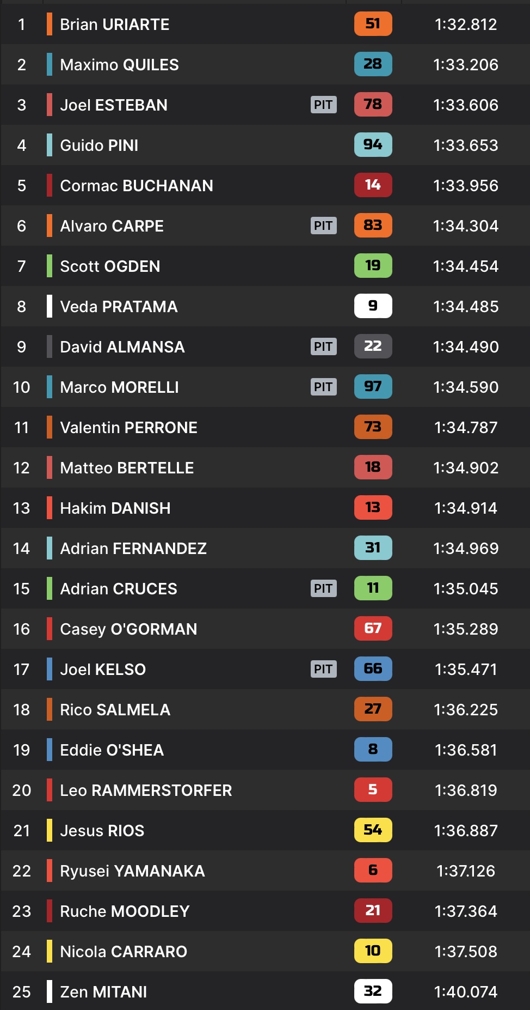Click yellow number 54 badge

point(373,830)
